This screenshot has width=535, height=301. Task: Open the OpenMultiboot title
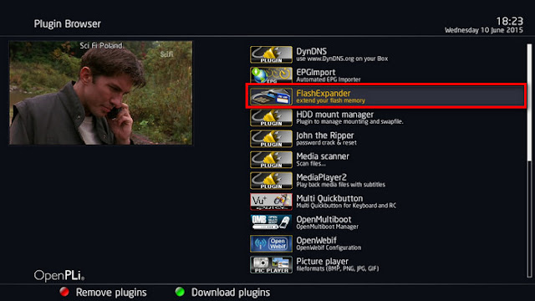click(x=324, y=219)
